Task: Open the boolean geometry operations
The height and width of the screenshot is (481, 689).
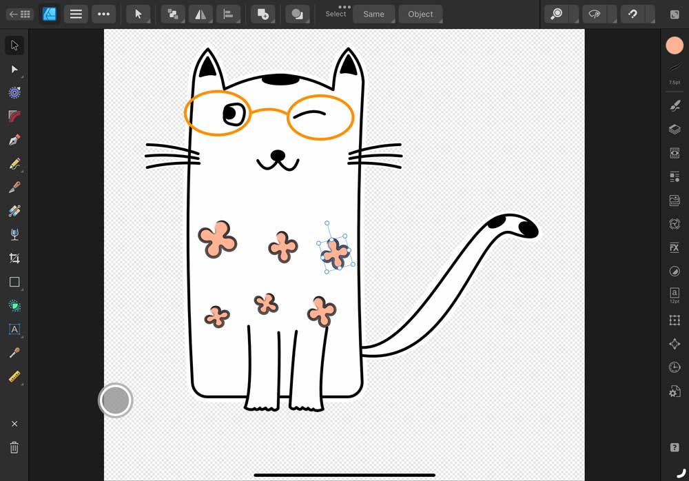Action: pos(298,14)
